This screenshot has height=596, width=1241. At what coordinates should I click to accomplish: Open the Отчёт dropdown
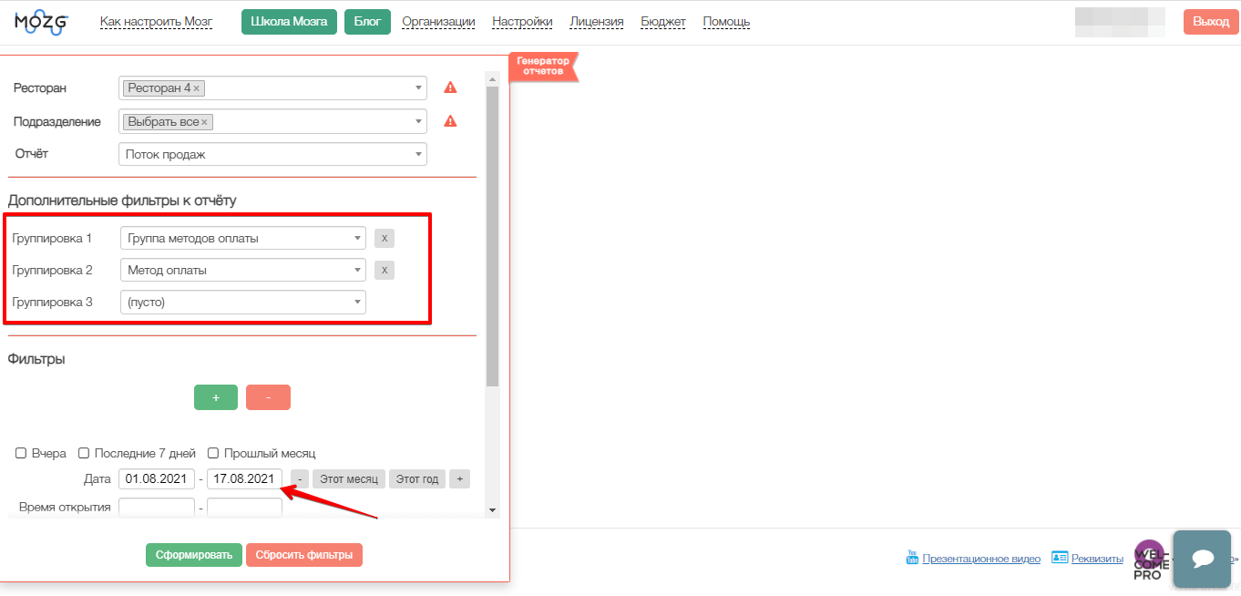pyautogui.click(x=272, y=155)
